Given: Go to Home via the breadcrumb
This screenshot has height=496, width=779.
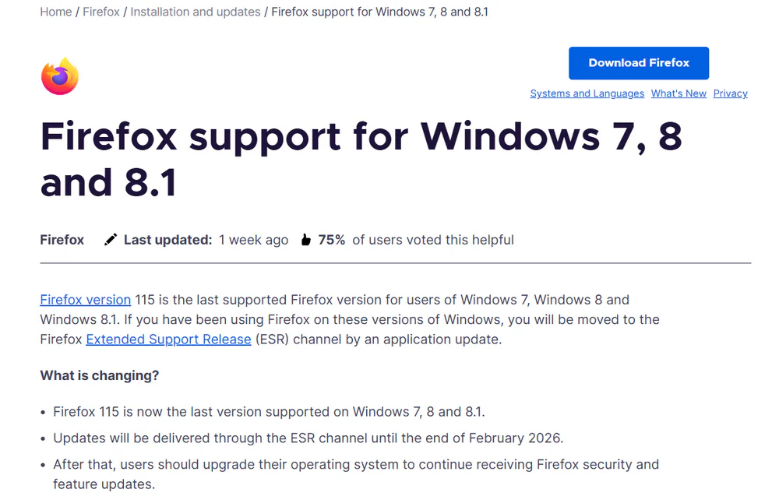Looking at the screenshot, I should 55,12.
